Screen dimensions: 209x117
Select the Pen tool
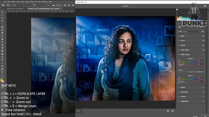pyautogui.click(x=2, y=57)
